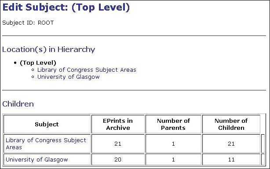Click the Location(s) in Hierarchy heading
This screenshot has height=169, width=270.
tap(48, 49)
